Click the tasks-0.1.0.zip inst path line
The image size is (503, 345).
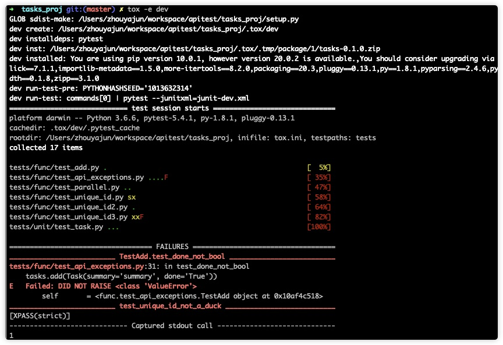coord(194,49)
